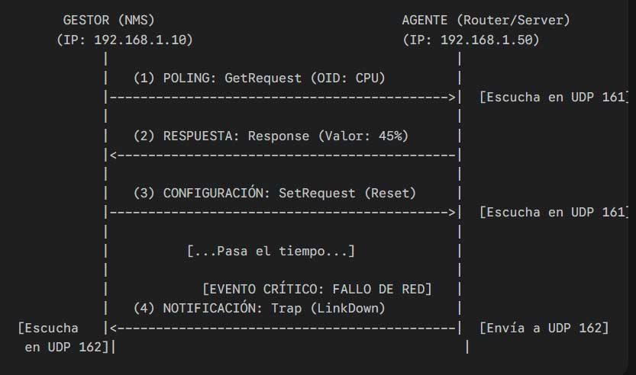Click the Envía a UDP 162 note

pos(544,329)
